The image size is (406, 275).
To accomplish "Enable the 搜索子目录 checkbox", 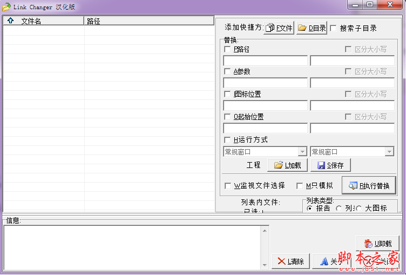I will click(334, 28).
